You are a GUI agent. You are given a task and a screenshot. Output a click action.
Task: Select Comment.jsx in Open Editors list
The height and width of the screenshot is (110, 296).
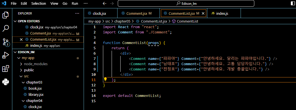click(48, 33)
